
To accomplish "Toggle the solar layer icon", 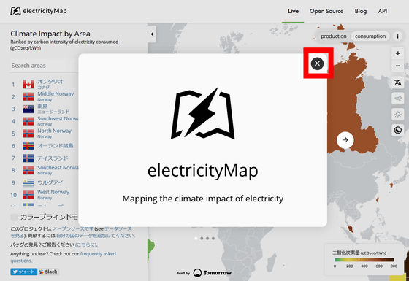I will point(397,114).
